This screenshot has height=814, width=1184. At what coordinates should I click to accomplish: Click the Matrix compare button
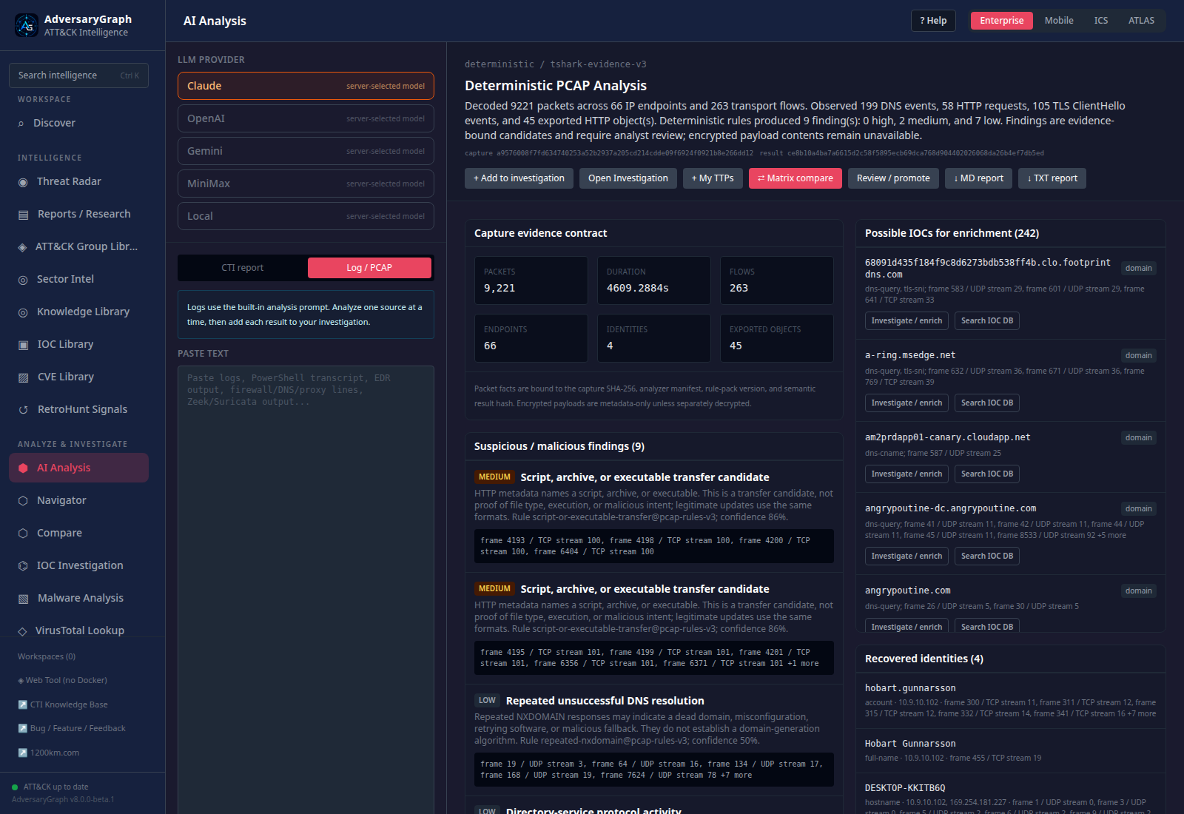coord(795,178)
